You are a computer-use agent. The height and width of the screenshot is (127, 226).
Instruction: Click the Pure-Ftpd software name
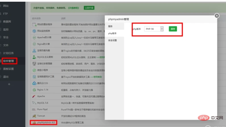tap(42, 109)
